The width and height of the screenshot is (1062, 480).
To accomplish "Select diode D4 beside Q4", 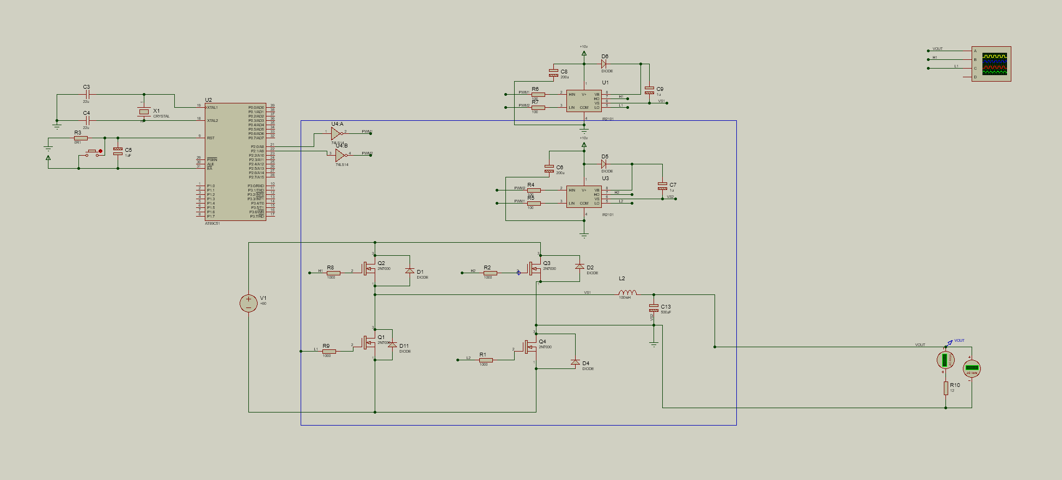I will (575, 362).
